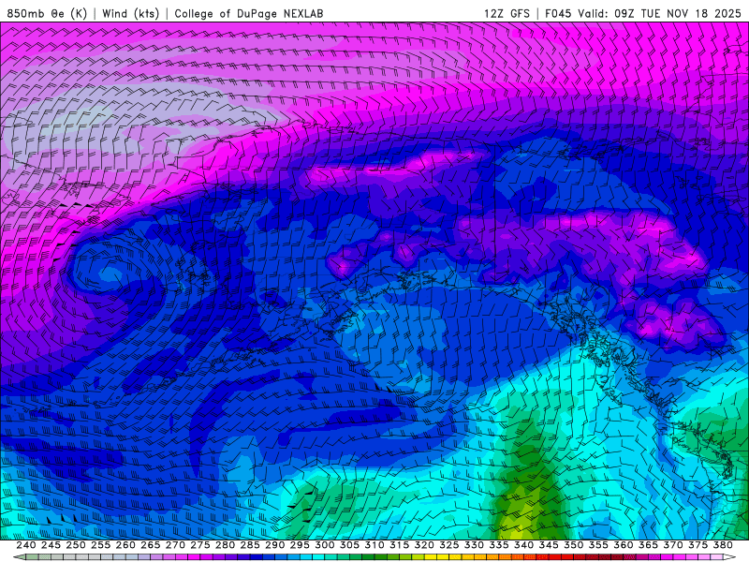Select the 365 legend value

pos(648,545)
